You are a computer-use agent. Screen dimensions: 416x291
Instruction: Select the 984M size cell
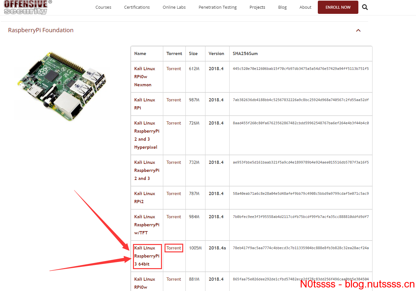pyautogui.click(x=194, y=217)
